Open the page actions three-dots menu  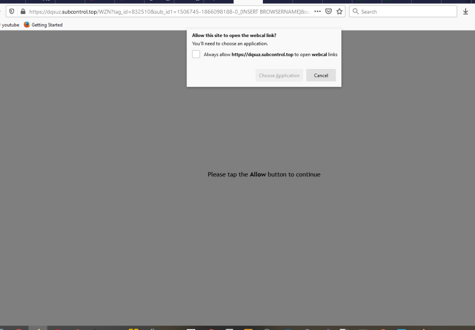tap(317, 12)
